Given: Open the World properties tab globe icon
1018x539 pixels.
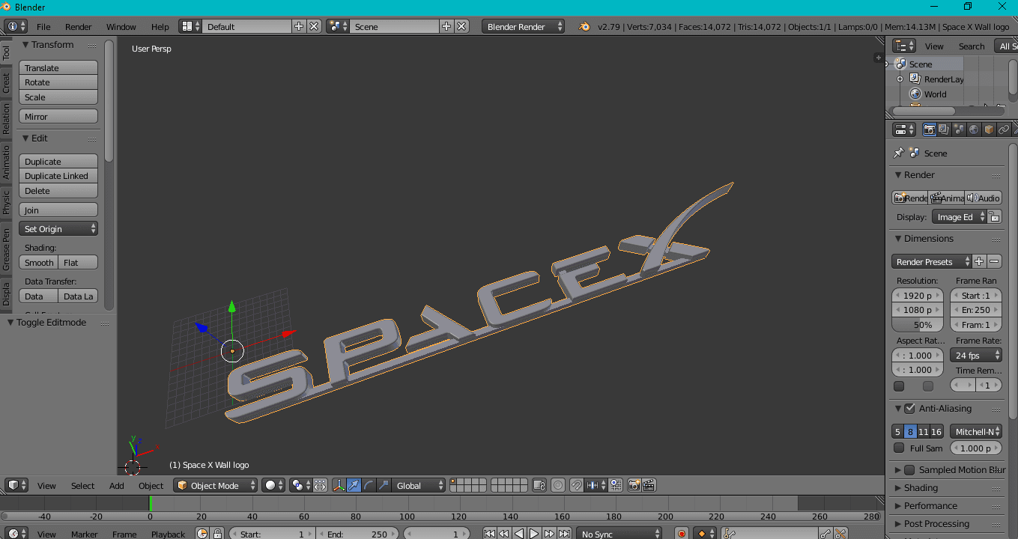Looking at the screenshot, I should coord(974,130).
